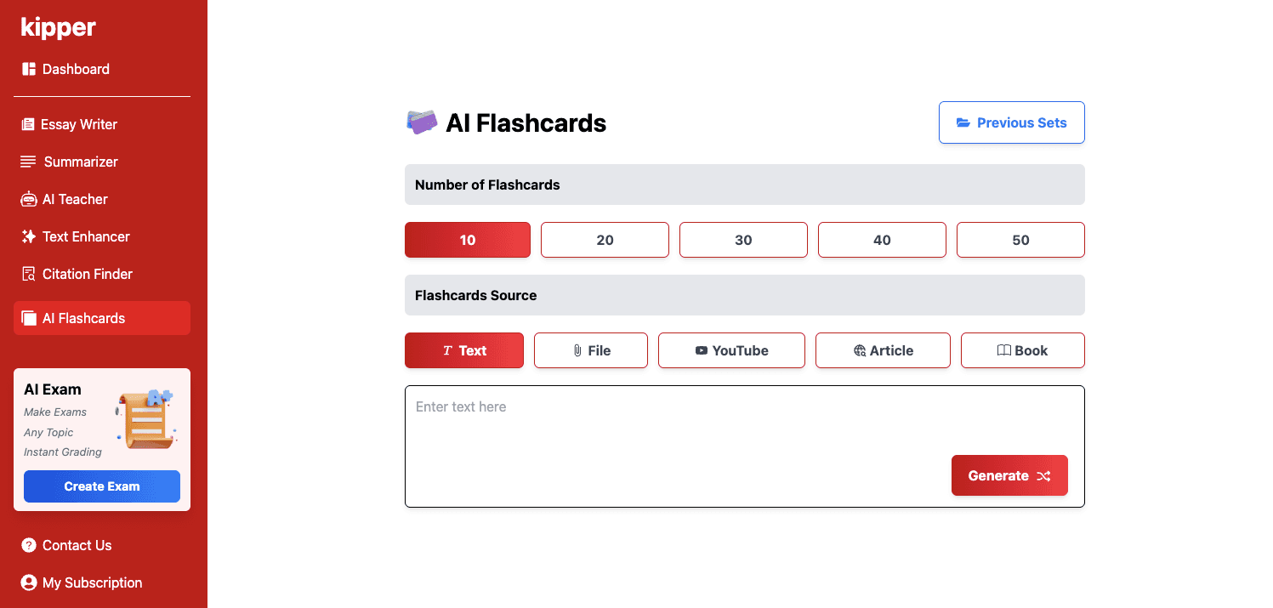Choose Book as the flashcards source
1273x608 pixels.
pyautogui.click(x=1023, y=350)
